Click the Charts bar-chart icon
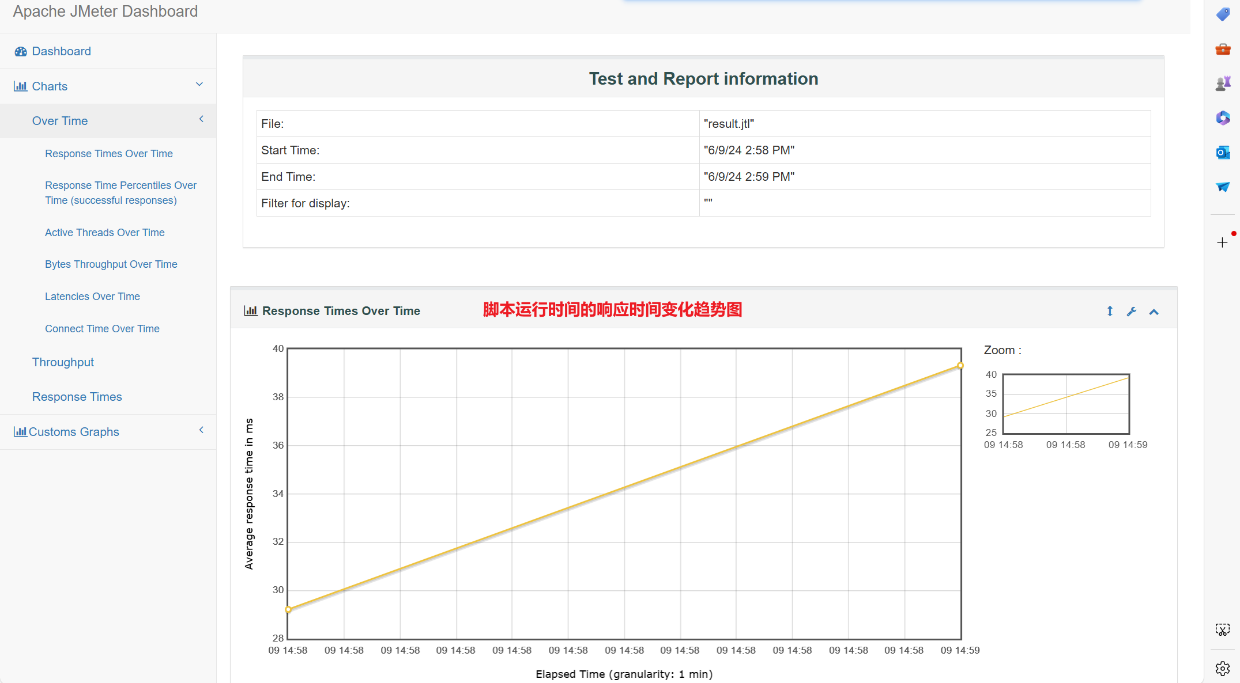This screenshot has height=683, width=1240. coord(21,86)
